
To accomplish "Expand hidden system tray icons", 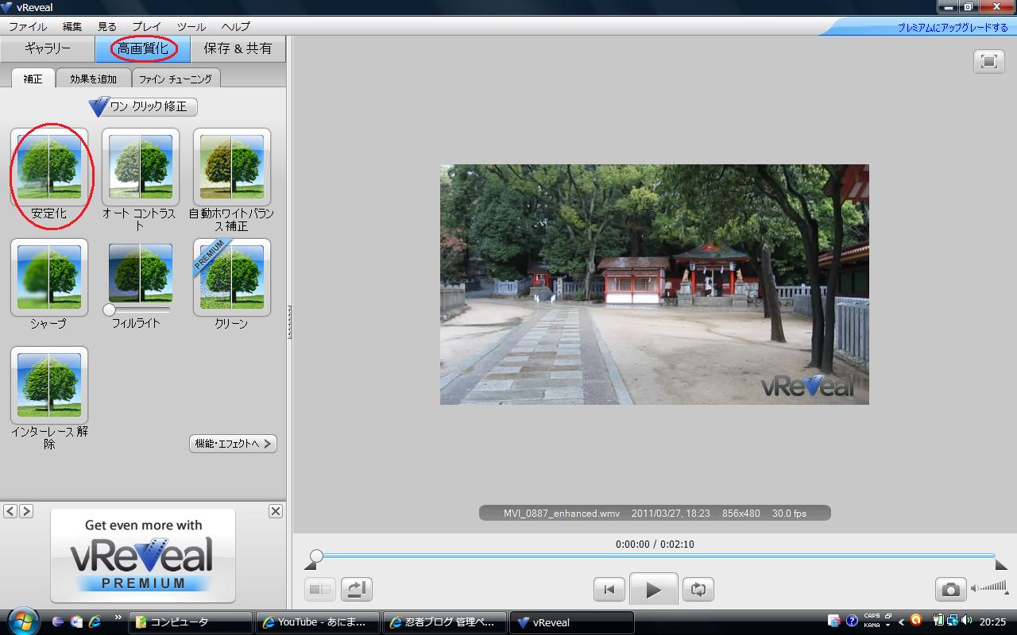I will pos(901,622).
